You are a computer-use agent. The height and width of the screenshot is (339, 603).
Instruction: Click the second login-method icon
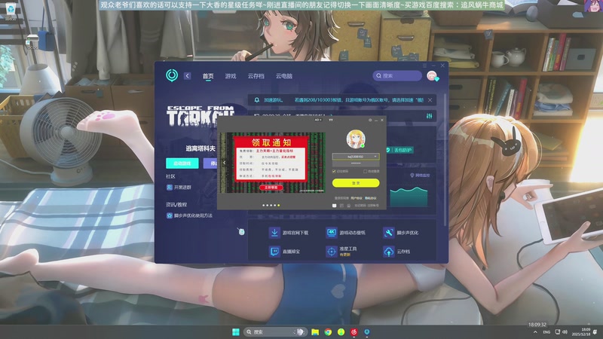[x=341, y=206]
